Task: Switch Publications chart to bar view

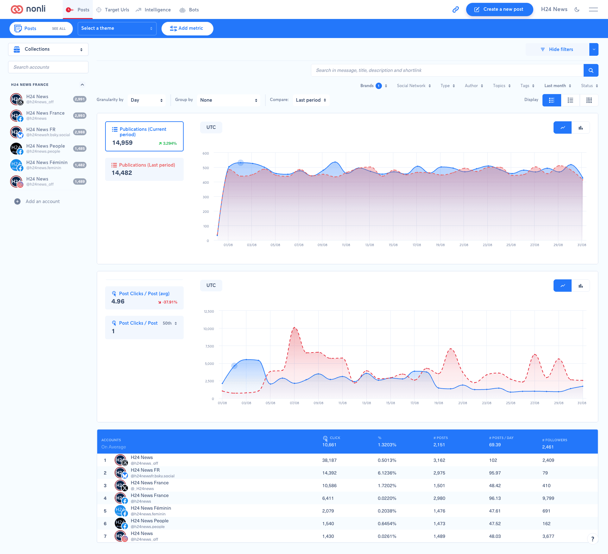Action: 581,128
